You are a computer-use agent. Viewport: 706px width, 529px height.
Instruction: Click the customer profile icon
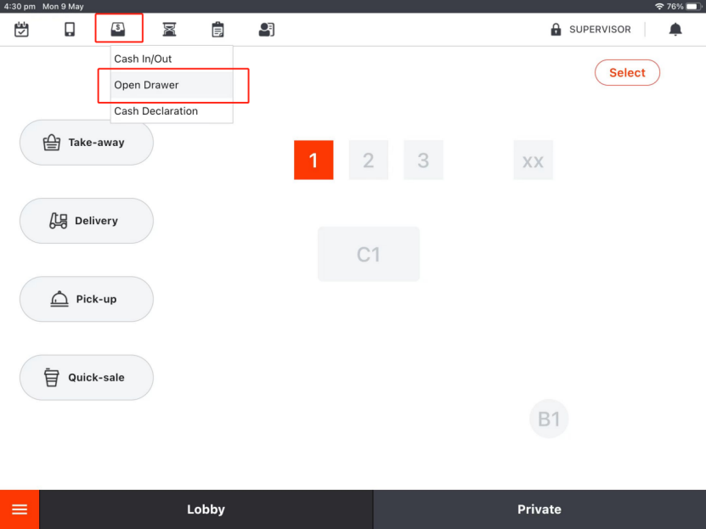pos(267,30)
